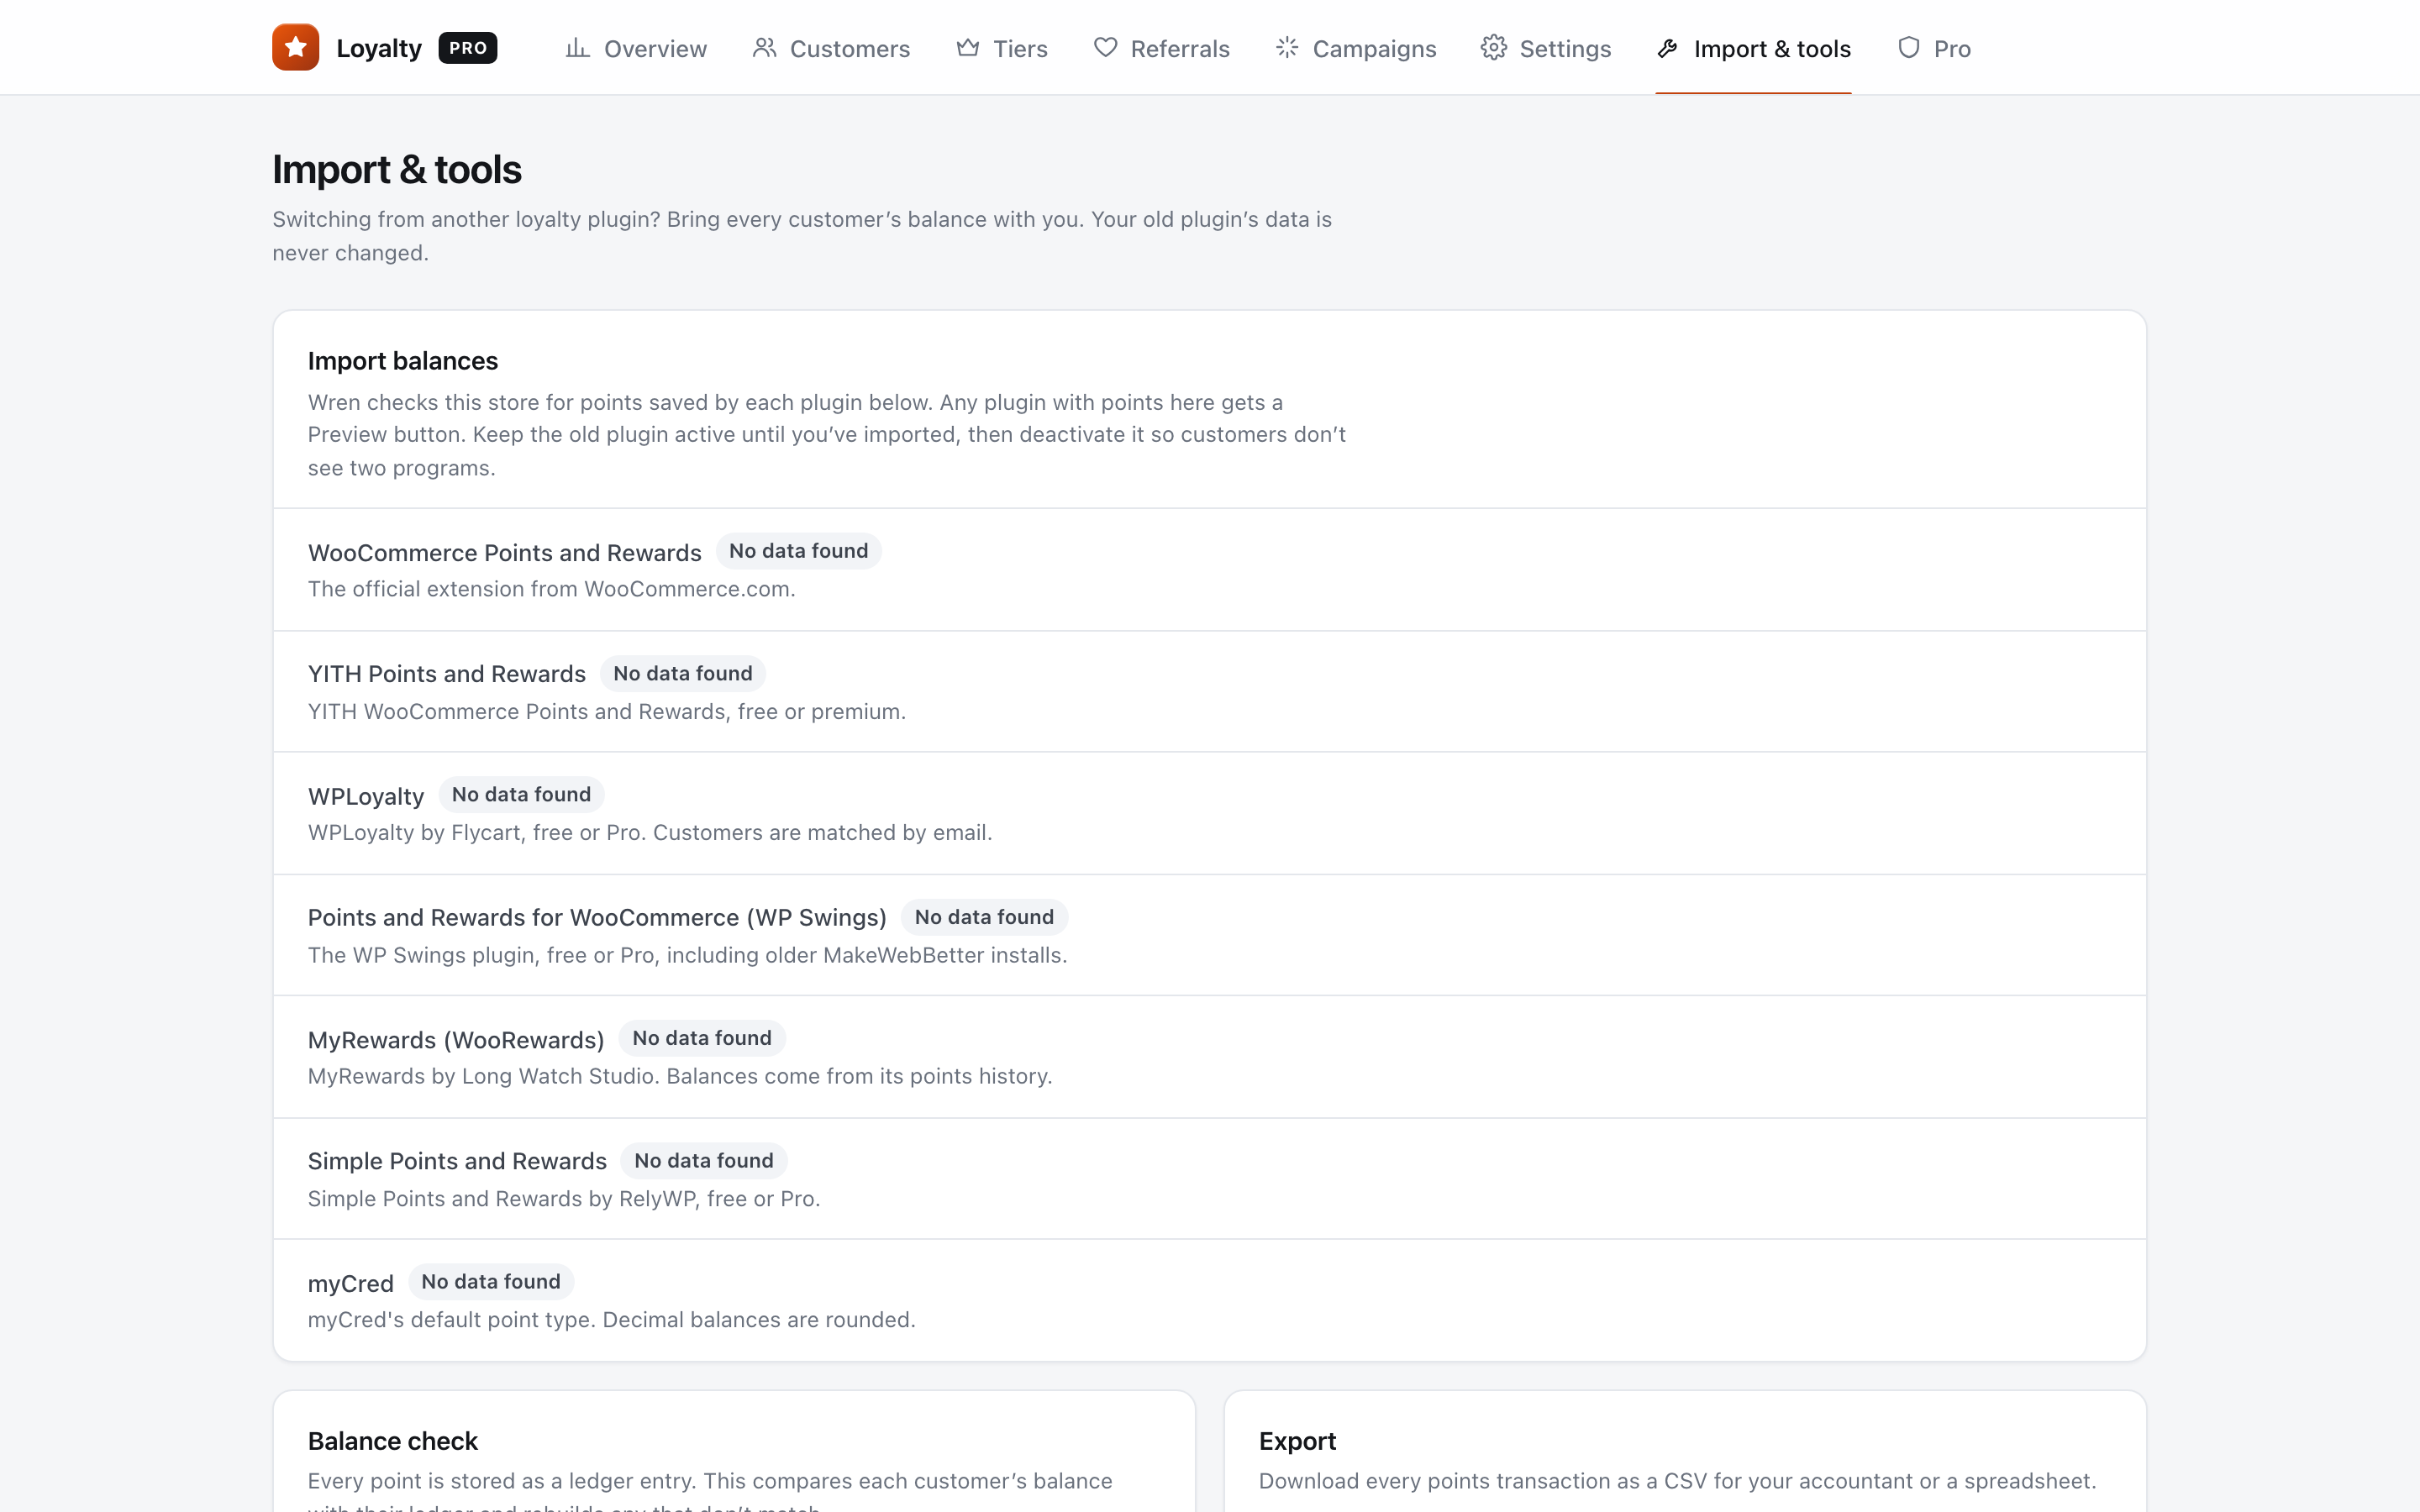Screen dimensions: 2420x1512
Task: Open the Referrals tab
Action: pos(1161,48)
